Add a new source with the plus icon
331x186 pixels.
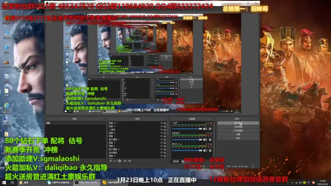(110, 161)
